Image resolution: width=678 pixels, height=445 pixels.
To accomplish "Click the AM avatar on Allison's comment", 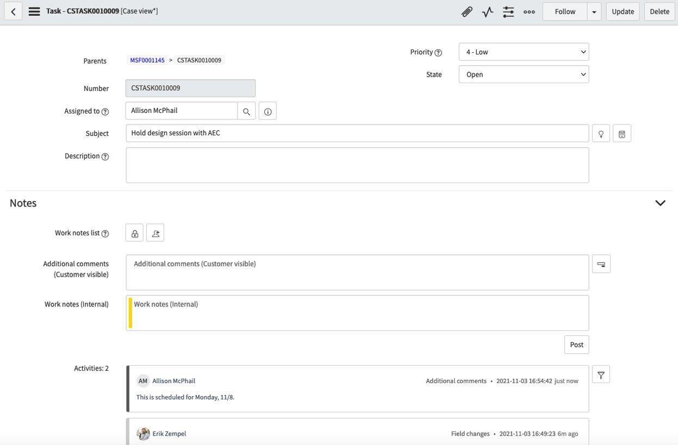I will [142, 381].
